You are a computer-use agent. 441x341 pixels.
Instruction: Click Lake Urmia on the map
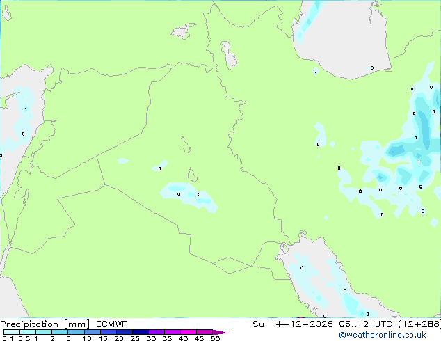(229, 56)
